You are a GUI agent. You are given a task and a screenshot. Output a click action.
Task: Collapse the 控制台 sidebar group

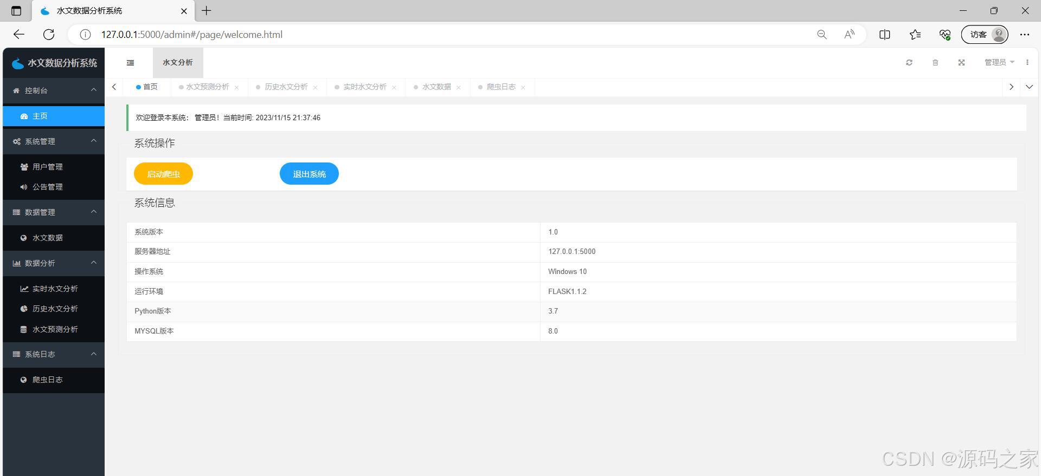tap(54, 90)
